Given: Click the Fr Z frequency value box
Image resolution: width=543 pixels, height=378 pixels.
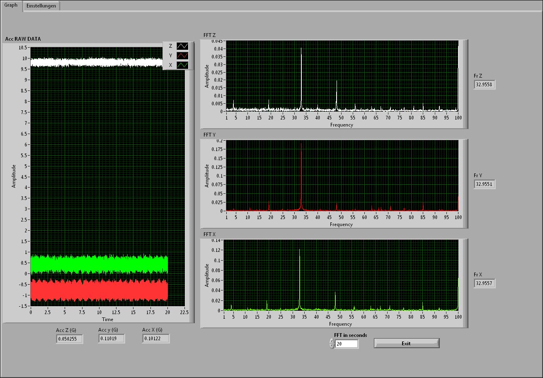Looking at the screenshot, I should click(485, 85).
